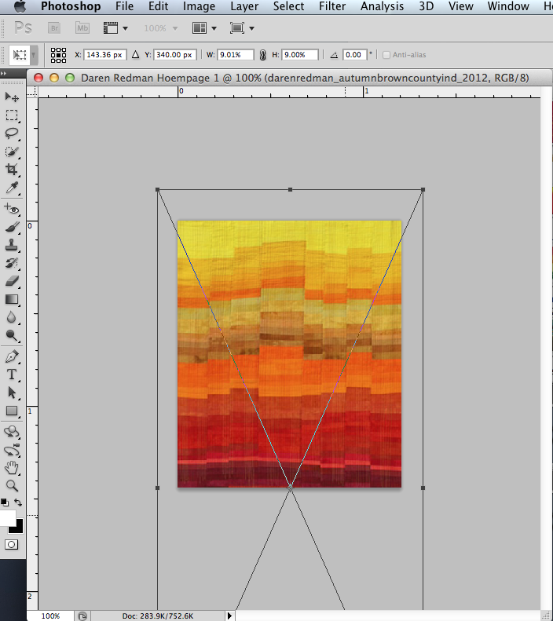Open the Edit menu
553x621 pixels.
coord(158,6)
